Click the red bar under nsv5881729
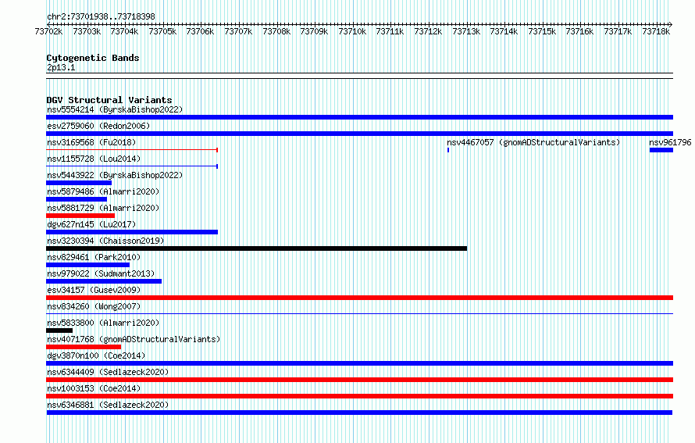 click(80, 216)
